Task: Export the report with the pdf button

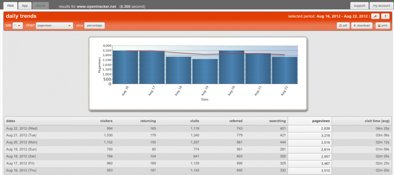Action: click(343, 26)
